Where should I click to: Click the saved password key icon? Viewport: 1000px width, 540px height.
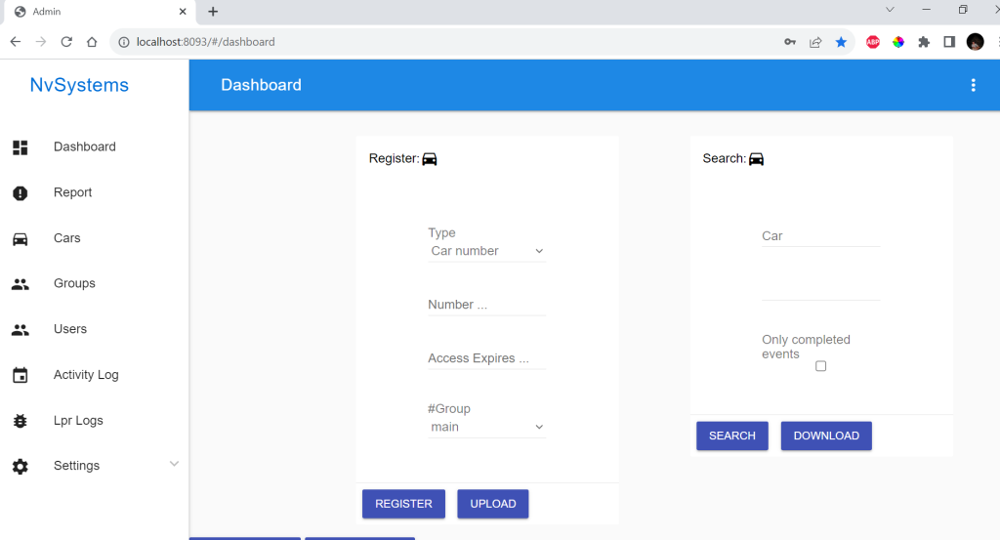coord(790,42)
